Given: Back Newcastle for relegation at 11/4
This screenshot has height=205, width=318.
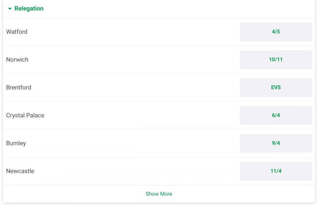Looking at the screenshot, I should pos(276,171).
